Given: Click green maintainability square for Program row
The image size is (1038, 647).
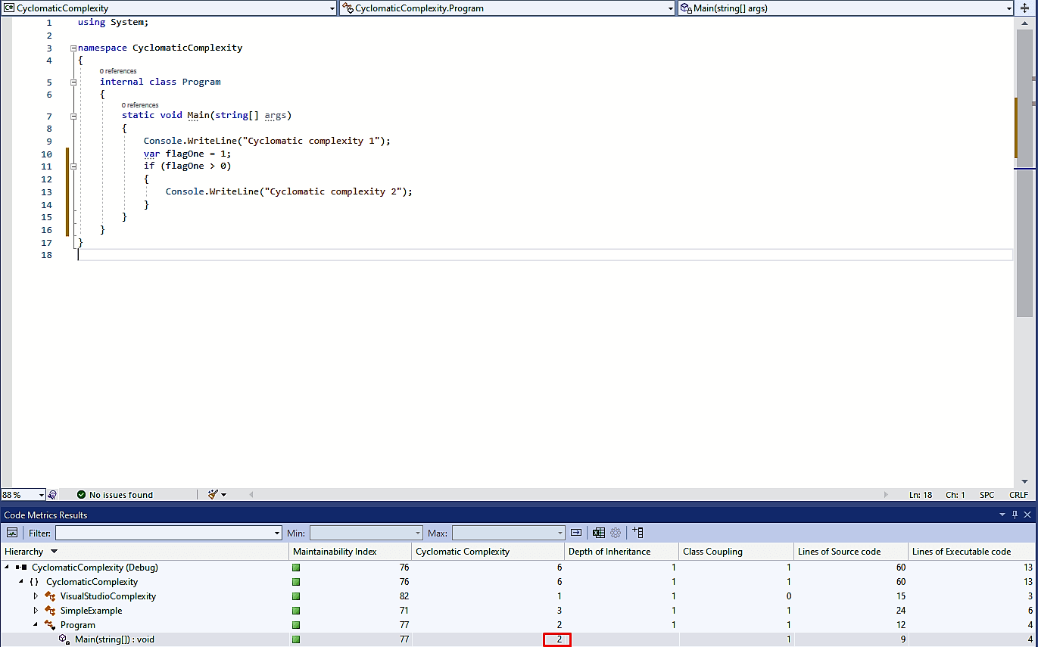Looking at the screenshot, I should coord(297,625).
